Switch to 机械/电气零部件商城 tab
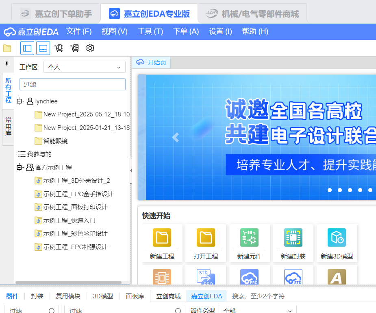This screenshot has height=313, width=376. coord(252,14)
